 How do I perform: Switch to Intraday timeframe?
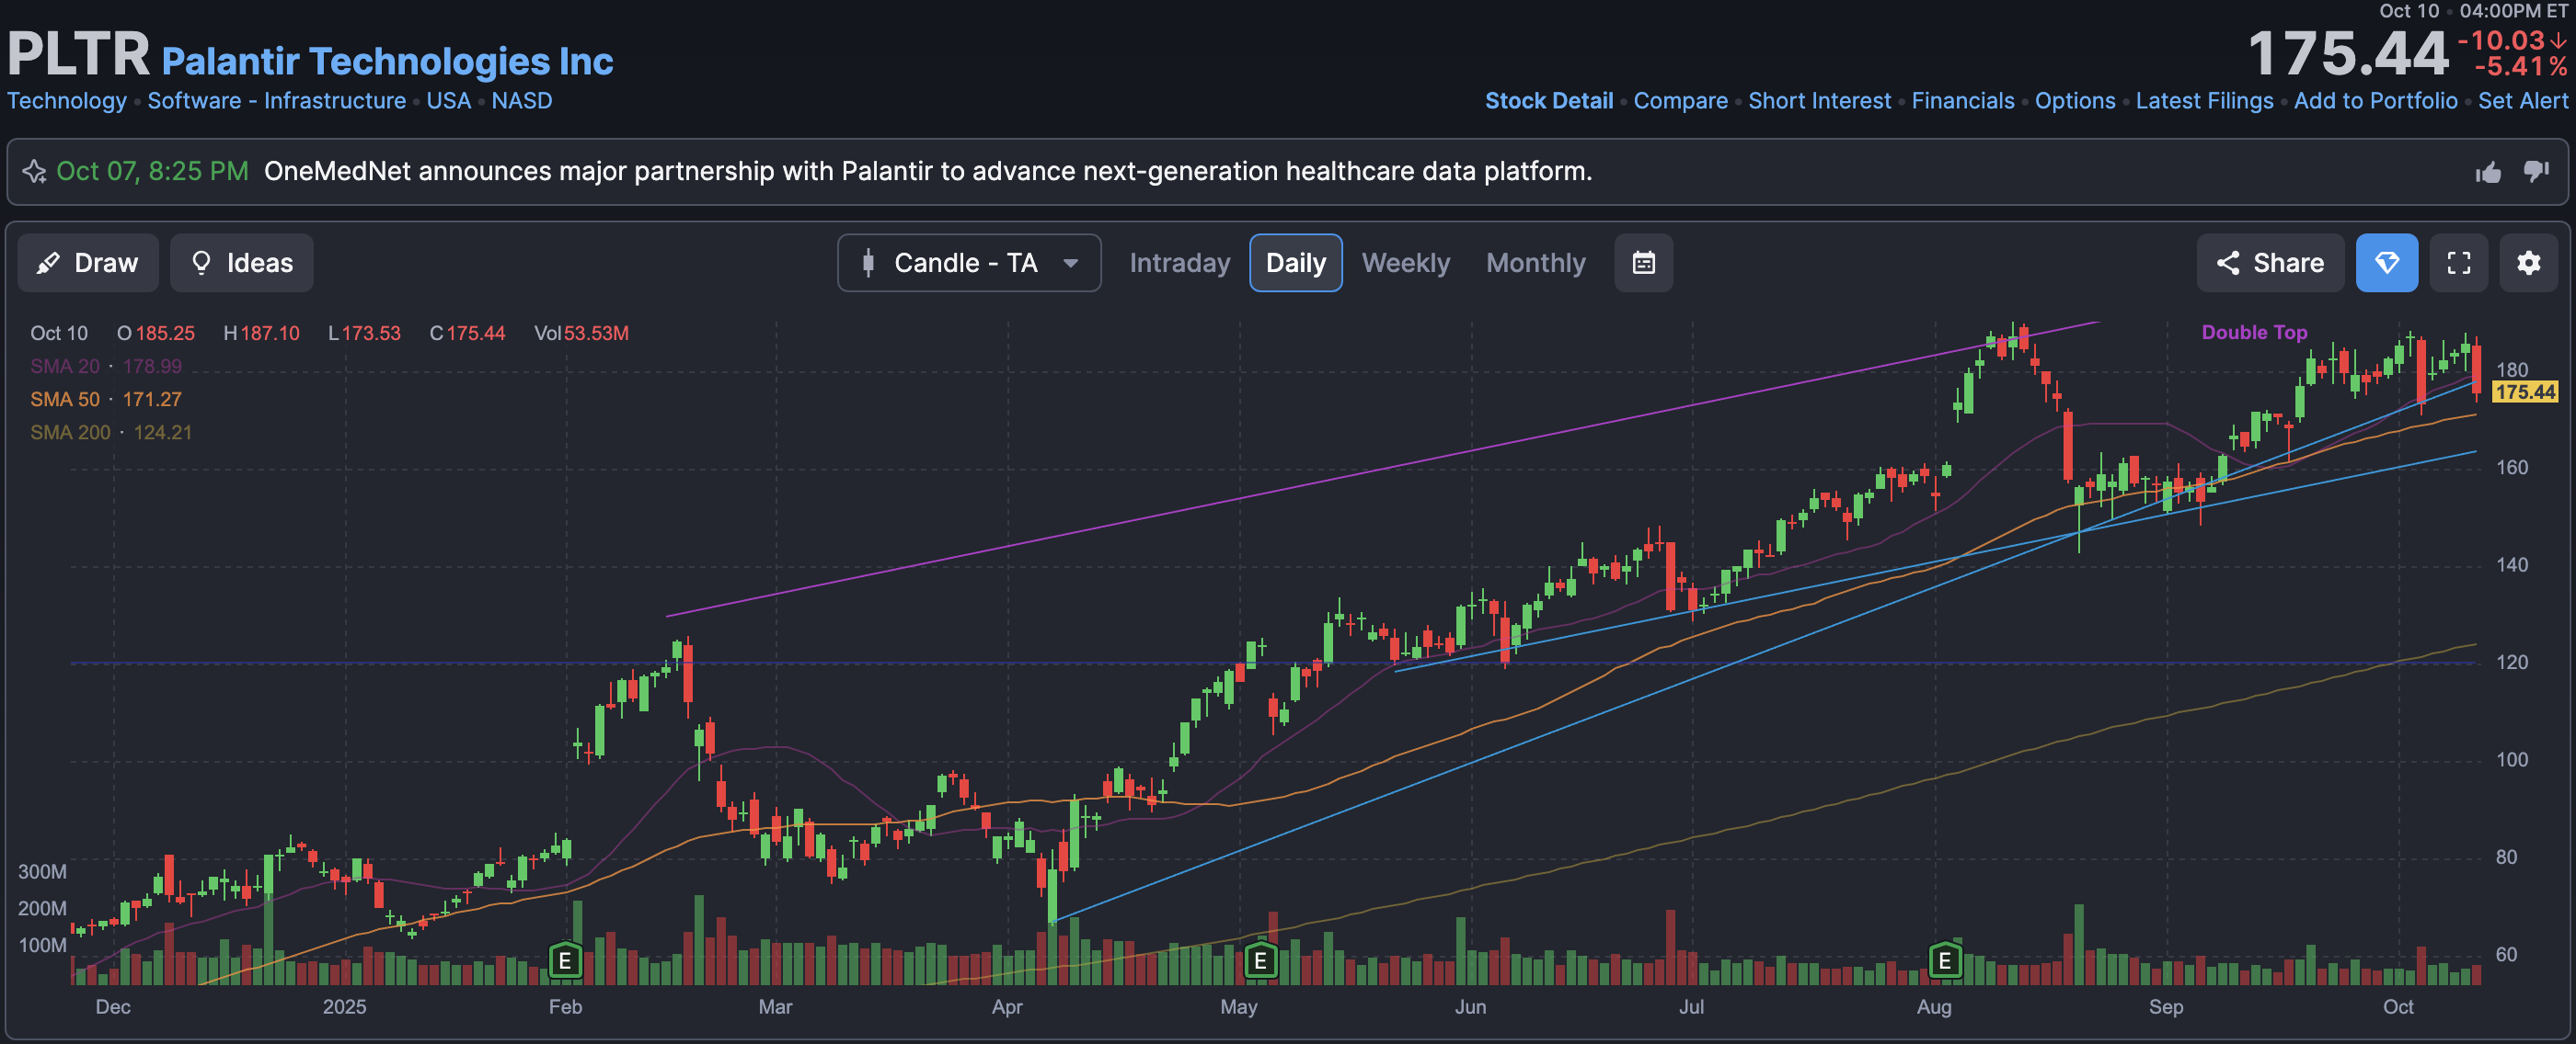click(x=1179, y=263)
